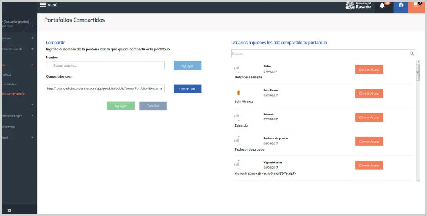Click the search magnifier icon

[412, 54]
